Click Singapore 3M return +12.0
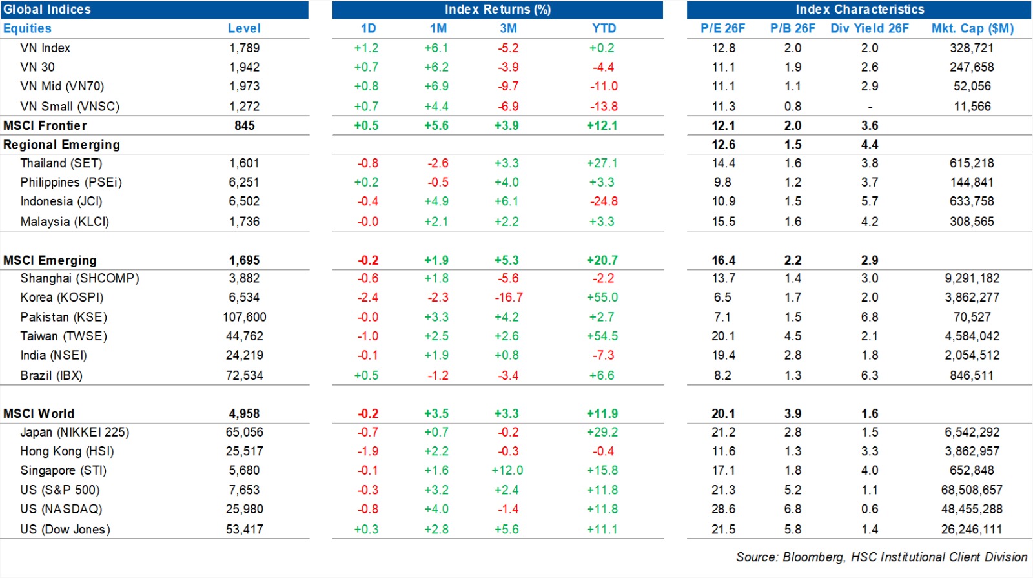The image size is (1033, 578). click(507, 471)
